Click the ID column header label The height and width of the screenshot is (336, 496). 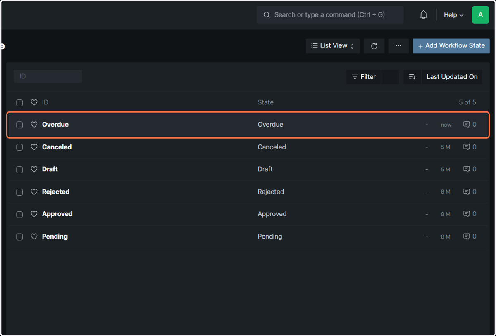coord(45,102)
